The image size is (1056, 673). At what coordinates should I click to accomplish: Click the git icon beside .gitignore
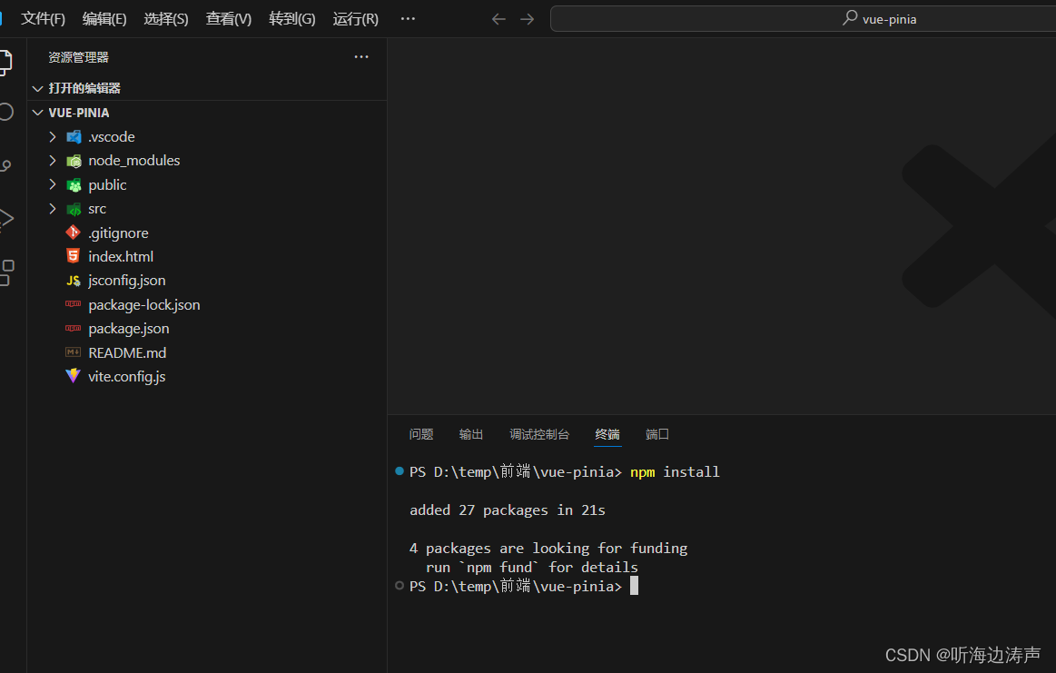[x=73, y=233]
